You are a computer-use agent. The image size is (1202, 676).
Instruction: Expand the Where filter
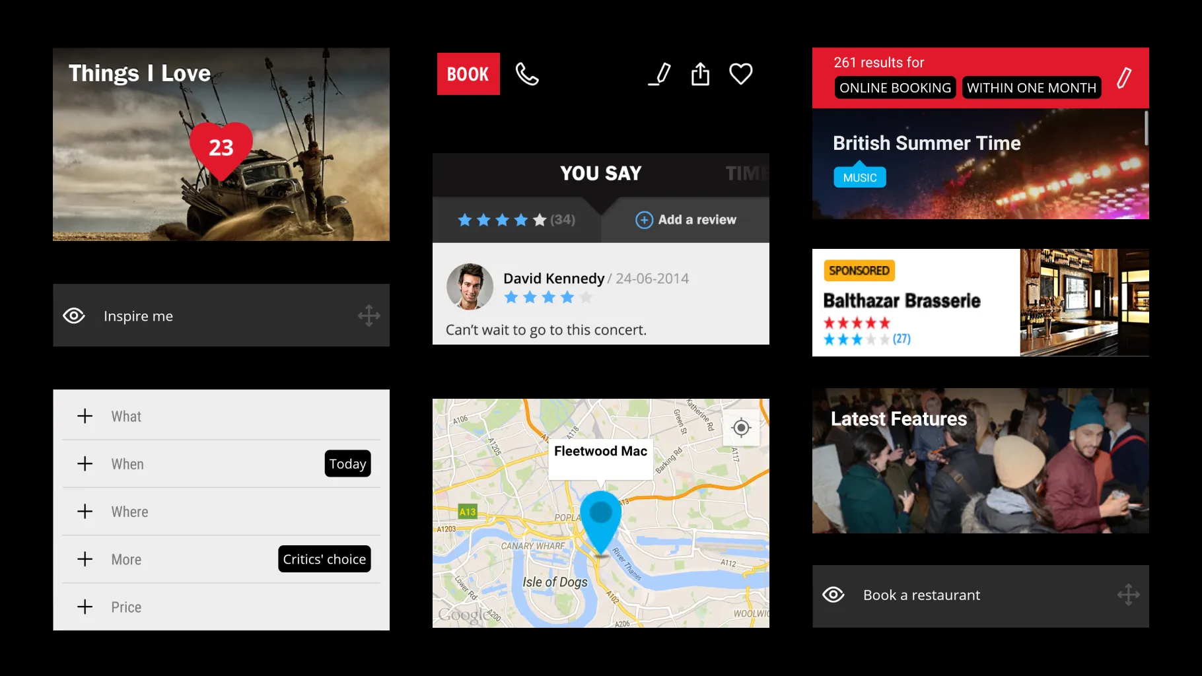[221, 511]
